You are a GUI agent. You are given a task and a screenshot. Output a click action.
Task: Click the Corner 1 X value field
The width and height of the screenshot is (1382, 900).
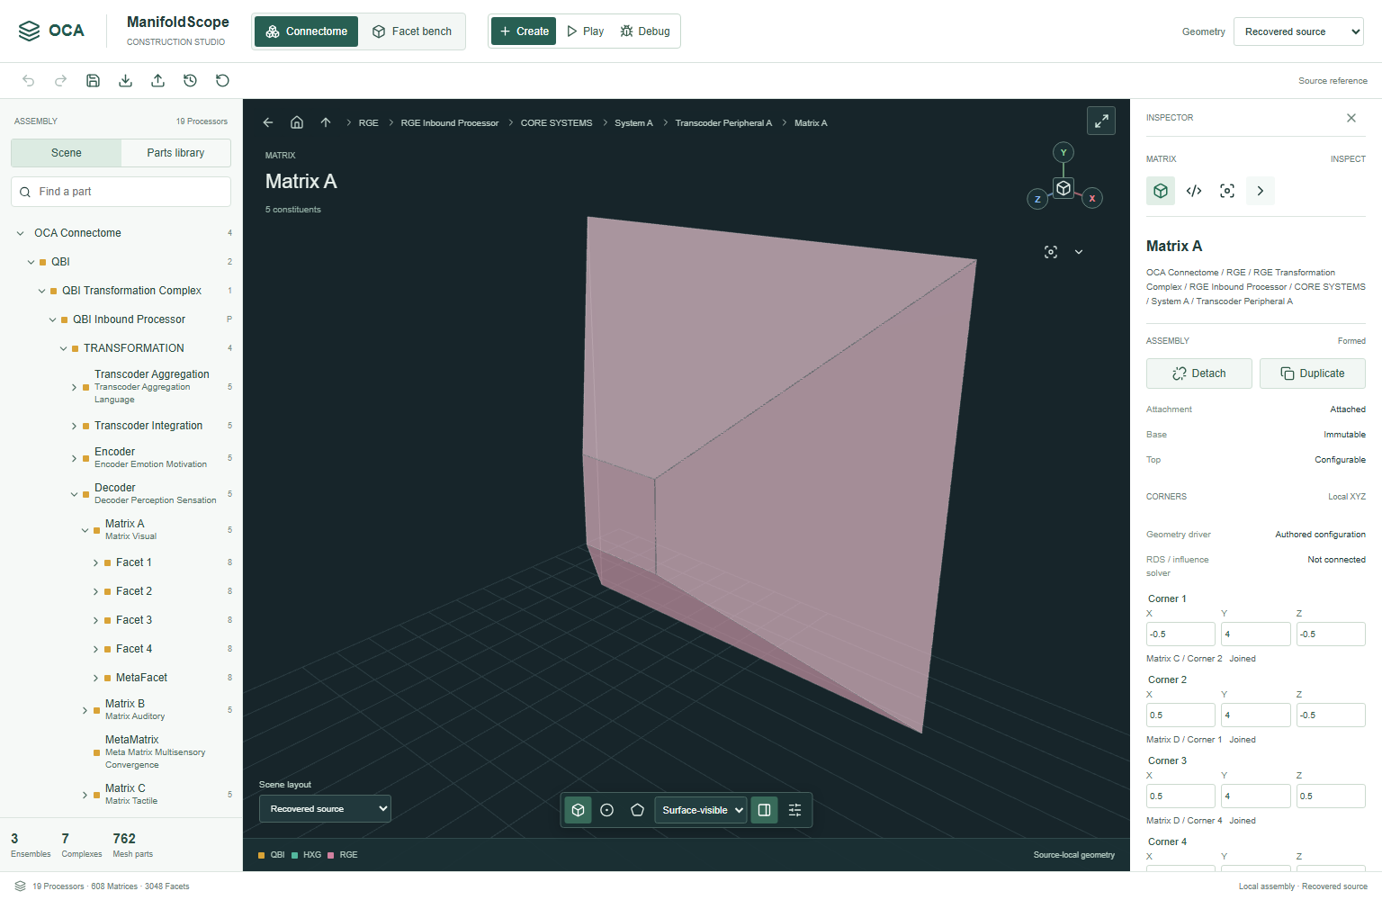click(x=1180, y=634)
